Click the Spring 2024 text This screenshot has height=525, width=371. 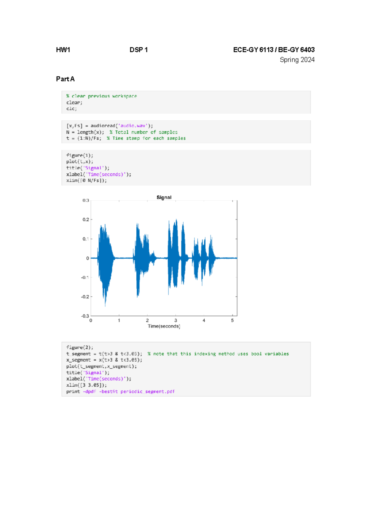pos(297,60)
